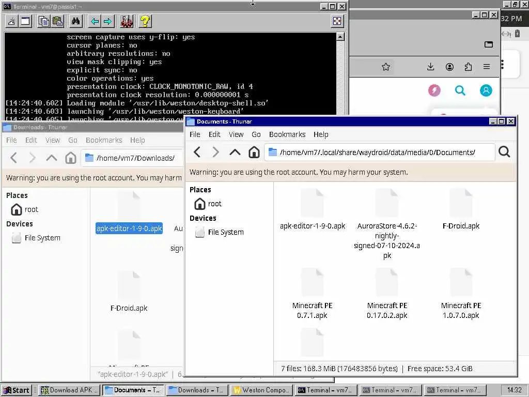Select apk-editor-1-9-0.apk in Documents window
The width and height of the screenshot is (529, 397).
pyautogui.click(x=313, y=210)
